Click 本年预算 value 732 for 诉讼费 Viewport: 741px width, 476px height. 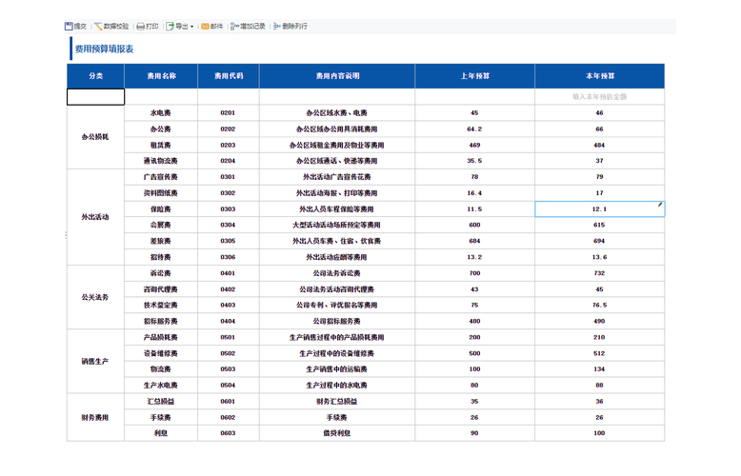(x=599, y=273)
